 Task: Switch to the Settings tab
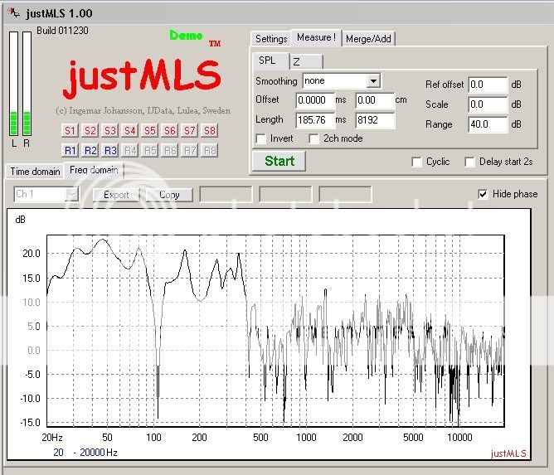point(271,39)
